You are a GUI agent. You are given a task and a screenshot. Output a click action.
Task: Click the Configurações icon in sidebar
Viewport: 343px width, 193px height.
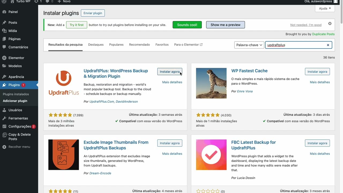(4, 127)
